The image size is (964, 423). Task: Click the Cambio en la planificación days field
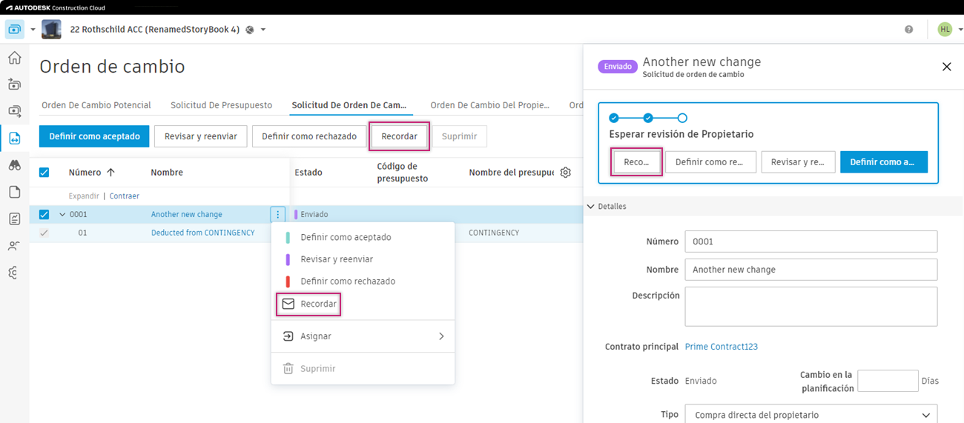[x=888, y=381]
